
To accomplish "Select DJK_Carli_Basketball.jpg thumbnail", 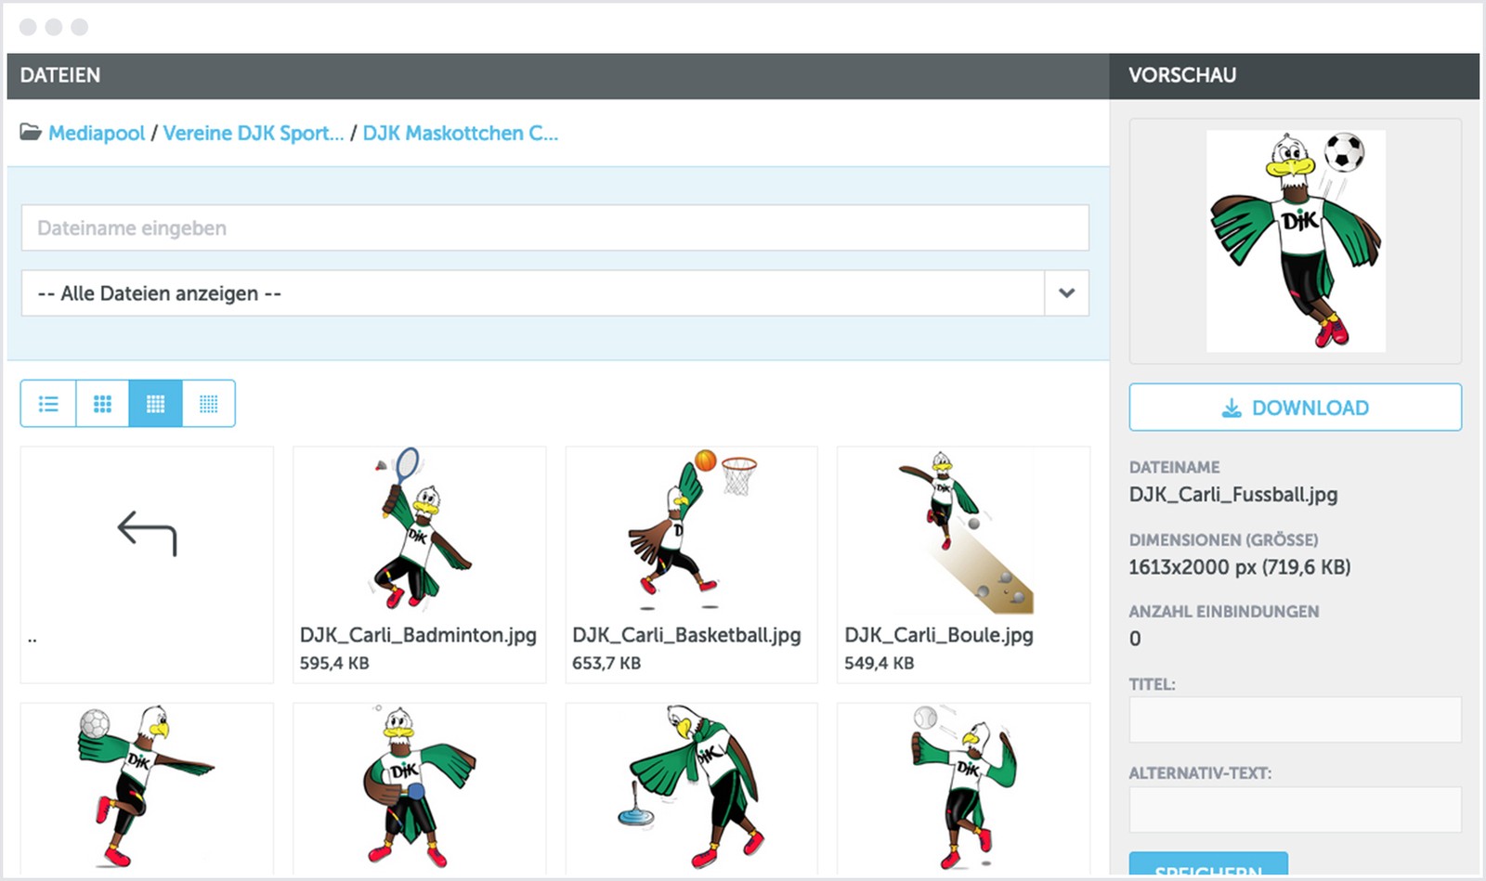I will point(691,531).
